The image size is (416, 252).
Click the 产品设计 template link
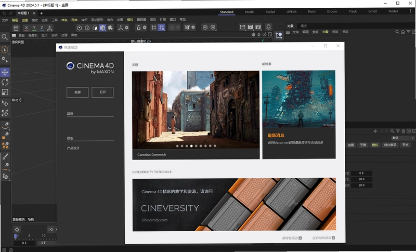73,148
